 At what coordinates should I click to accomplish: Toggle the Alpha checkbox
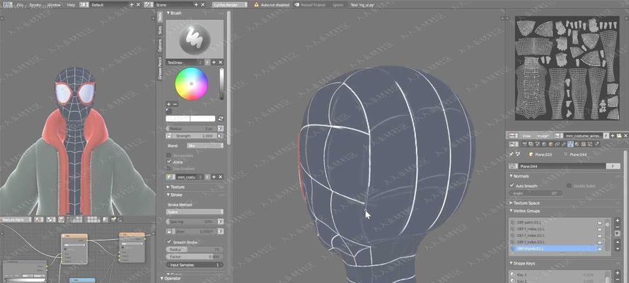168,161
